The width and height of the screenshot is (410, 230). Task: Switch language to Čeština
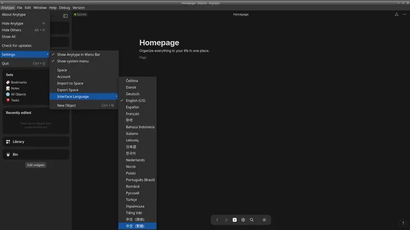coord(137,81)
